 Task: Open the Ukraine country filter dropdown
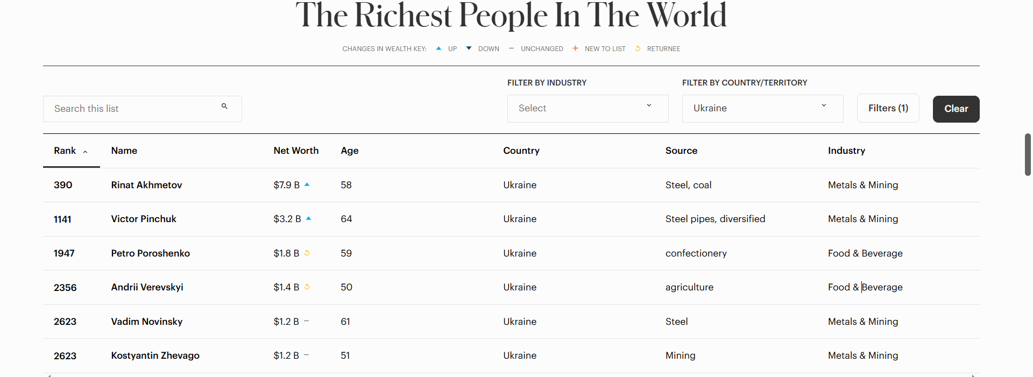coord(762,109)
